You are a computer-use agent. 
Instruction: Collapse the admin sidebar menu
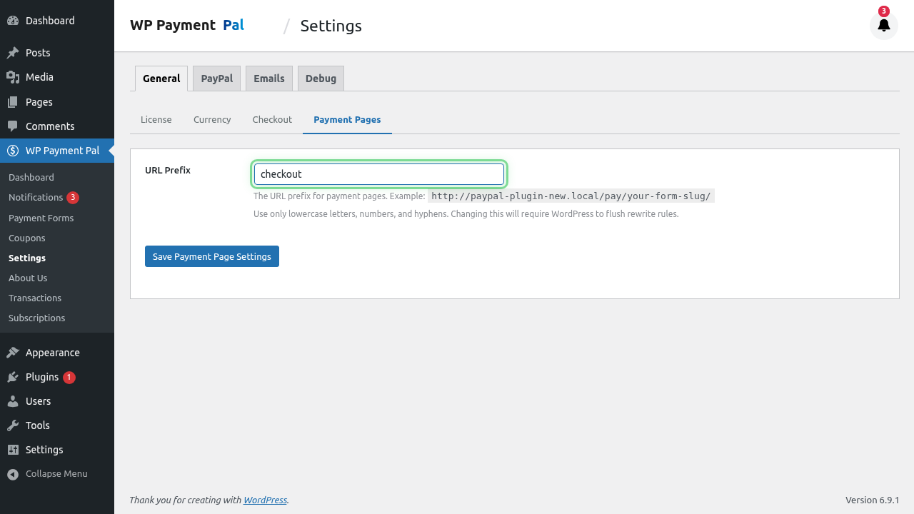click(x=13, y=473)
